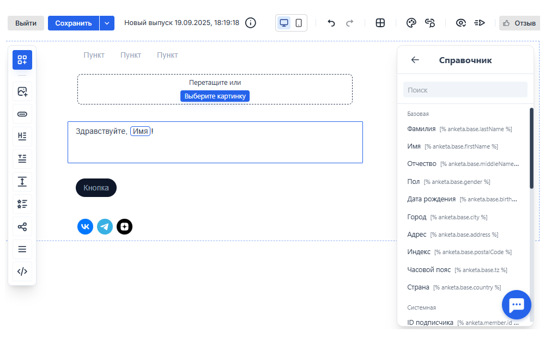Click the Выберите картинку button

tap(215, 96)
